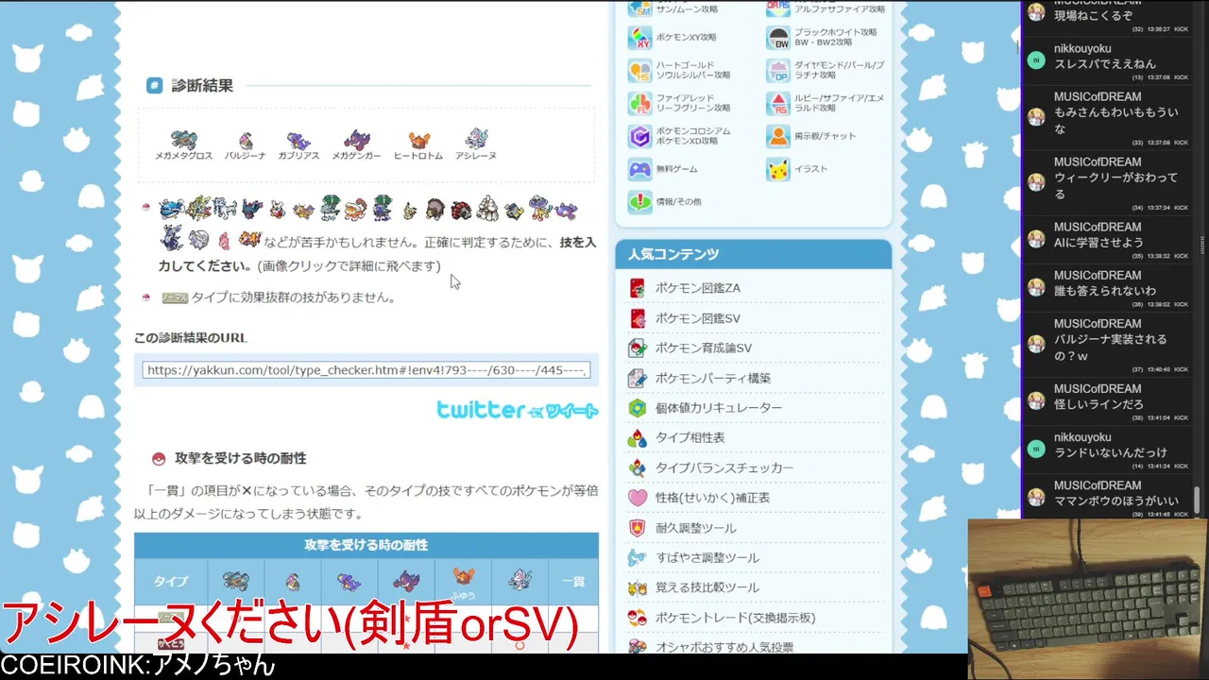The image size is (1209, 680).
Task: Open the 性格(せいかく)補正表 link
Action: (712, 498)
